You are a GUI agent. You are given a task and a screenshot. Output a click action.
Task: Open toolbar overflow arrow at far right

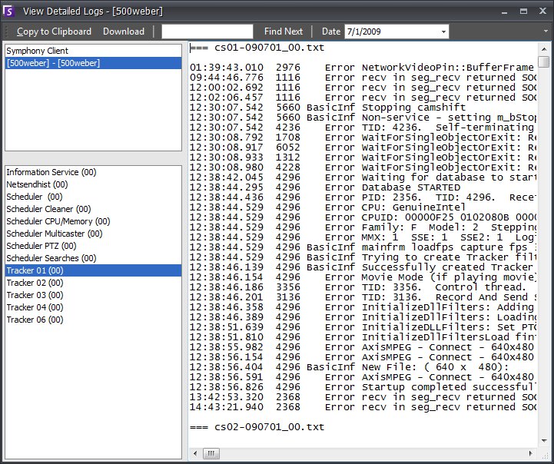tap(546, 31)
